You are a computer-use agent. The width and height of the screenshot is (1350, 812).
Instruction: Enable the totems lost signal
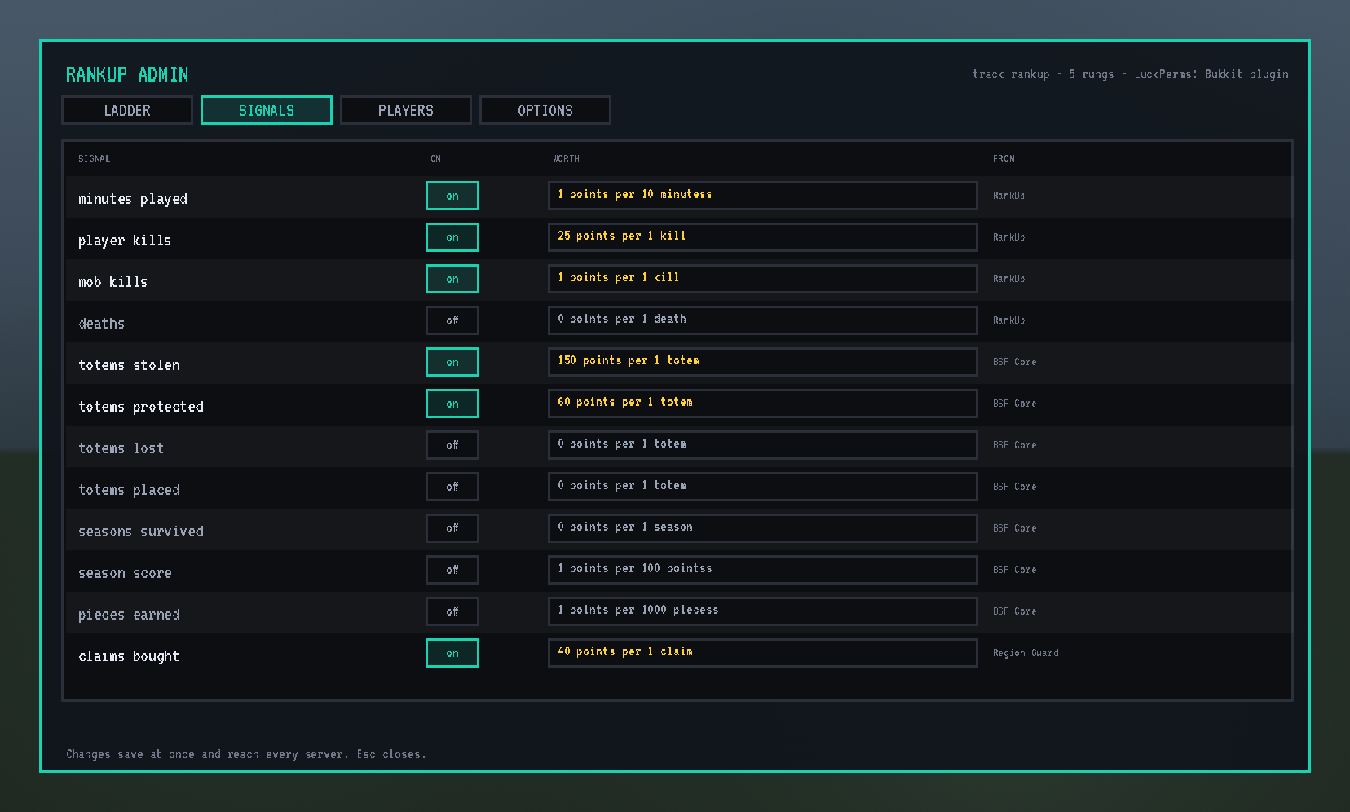pyautogui.click(x=452, y=445)
